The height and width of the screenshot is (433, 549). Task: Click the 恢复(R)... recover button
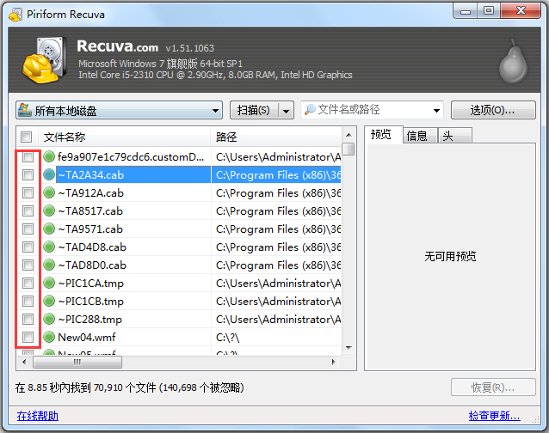493,387
